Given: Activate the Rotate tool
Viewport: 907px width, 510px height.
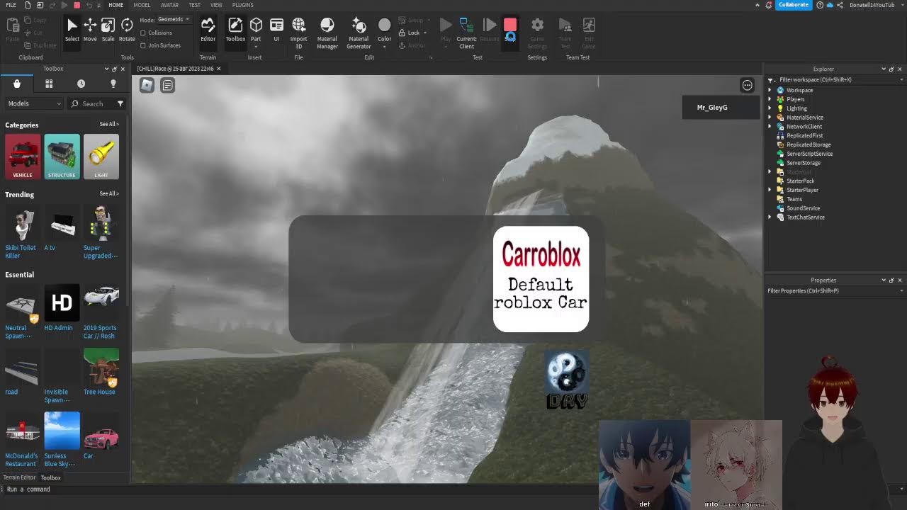Looking at the screenshot, I should coord(127,30).
